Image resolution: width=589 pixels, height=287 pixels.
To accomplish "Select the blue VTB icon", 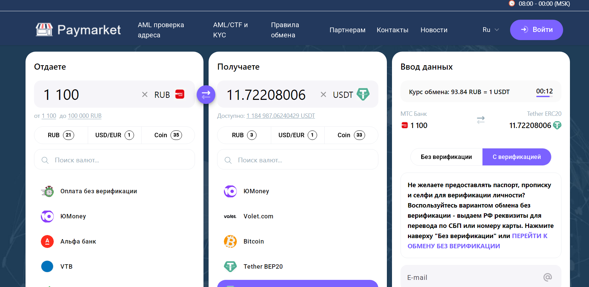I will 47,266.
